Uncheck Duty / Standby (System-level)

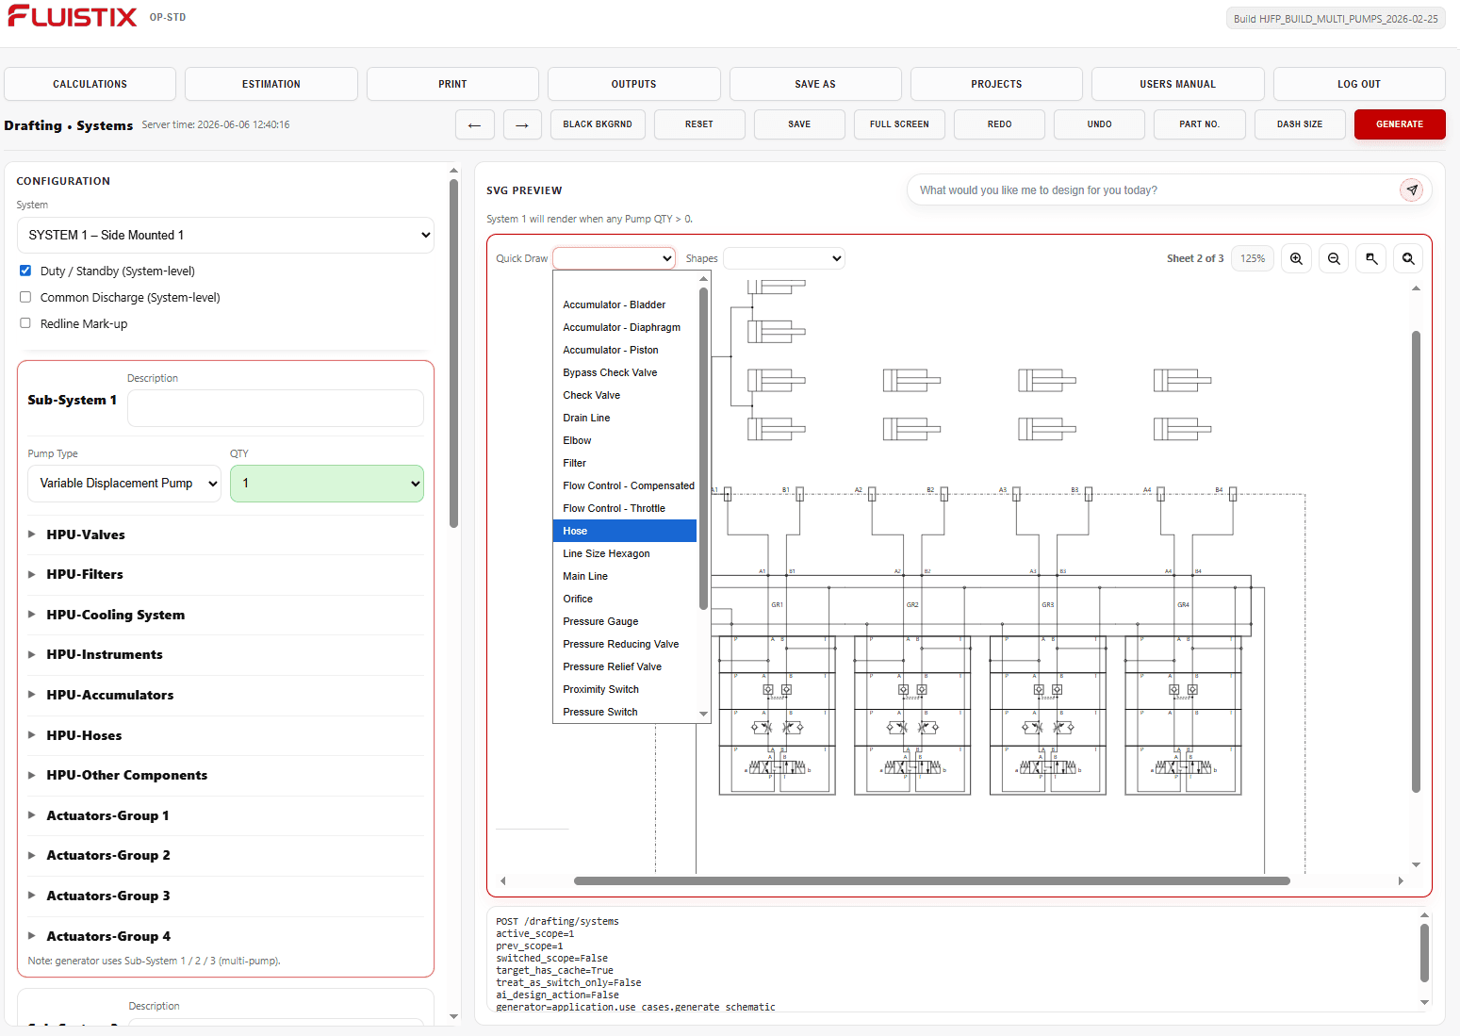pos(25,271)
